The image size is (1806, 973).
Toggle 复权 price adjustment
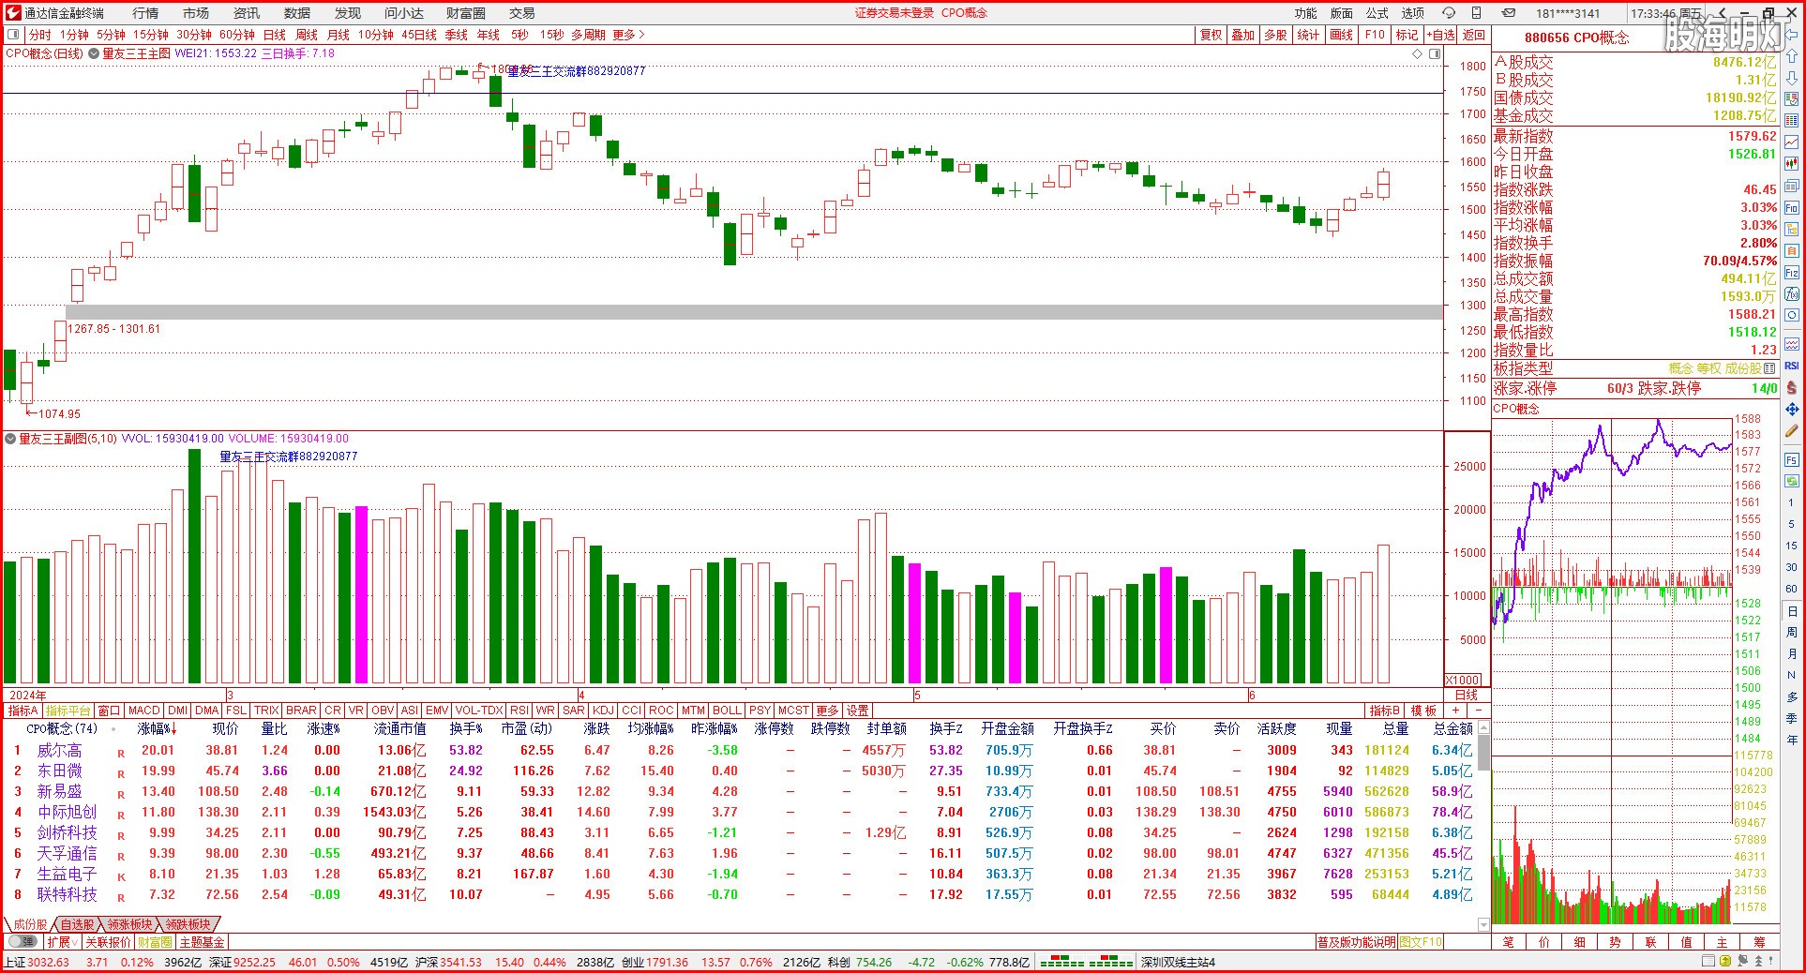click(x=1212, y=35)
